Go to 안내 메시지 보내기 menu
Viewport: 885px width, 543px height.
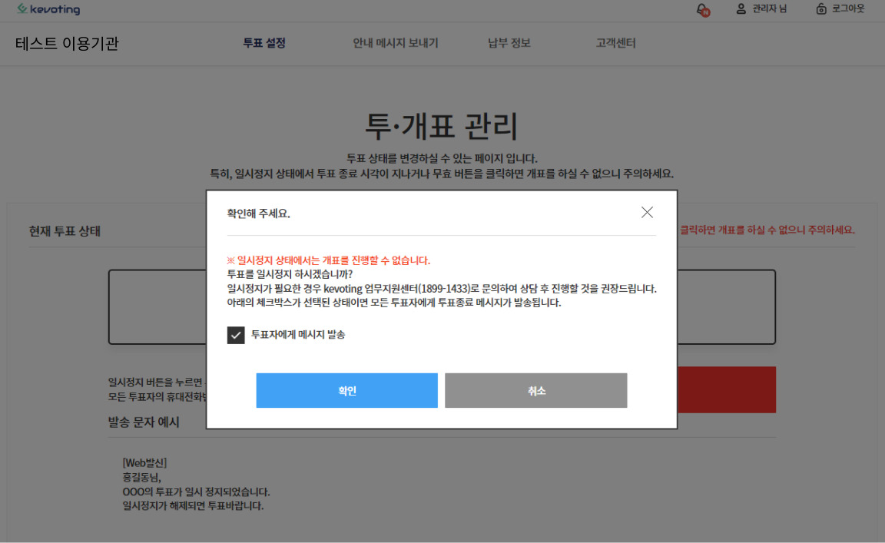[x=395, y=44]
